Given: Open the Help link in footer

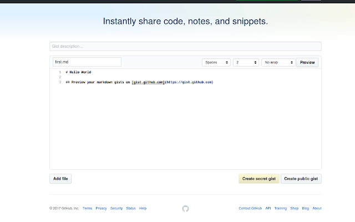Looking at the screenshot, I should coord(143,209).
